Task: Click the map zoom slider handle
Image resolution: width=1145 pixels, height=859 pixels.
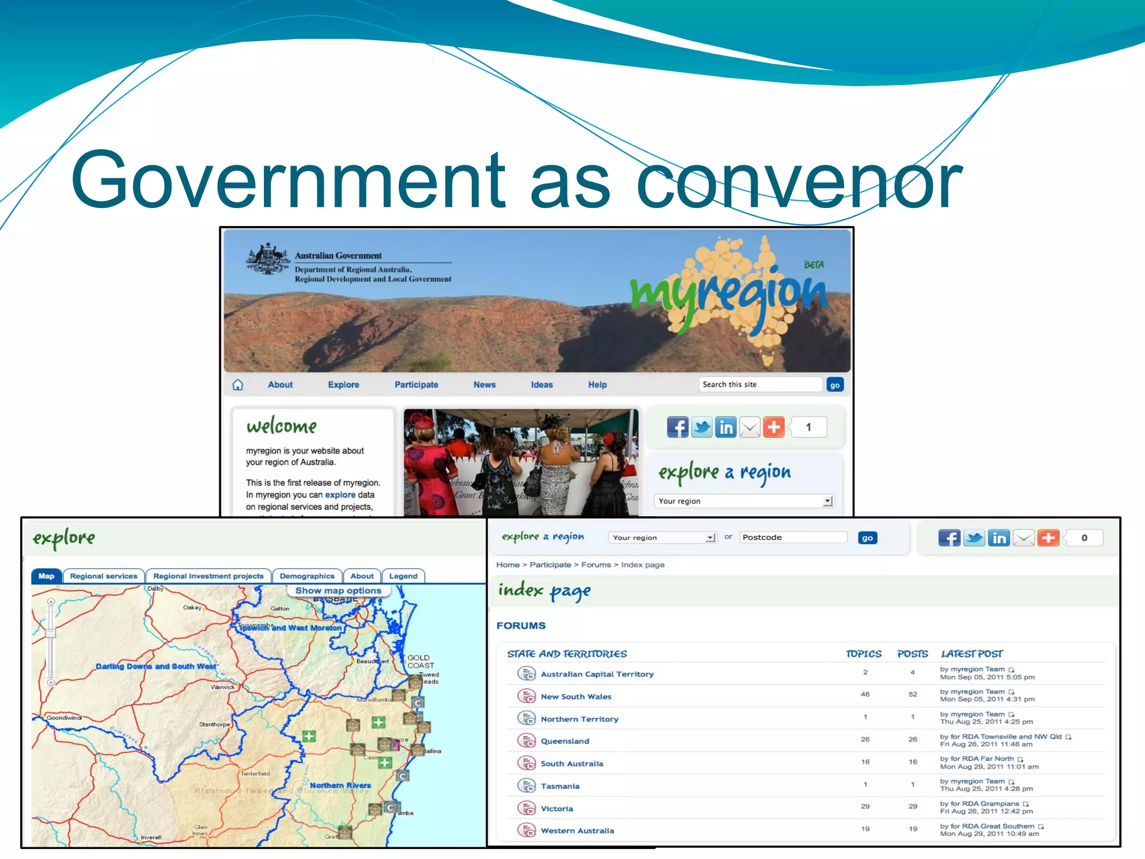Action: pyautogui.click(x=51, y=634)
